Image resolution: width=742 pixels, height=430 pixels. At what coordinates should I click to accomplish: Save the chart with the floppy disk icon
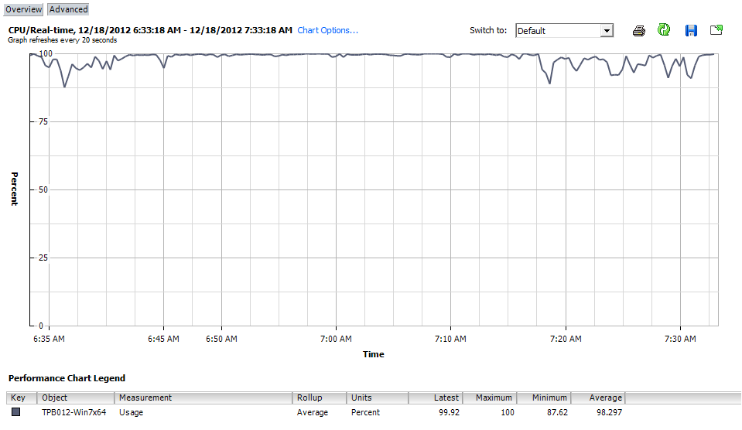pyautogui.click(x=691, y=30)
